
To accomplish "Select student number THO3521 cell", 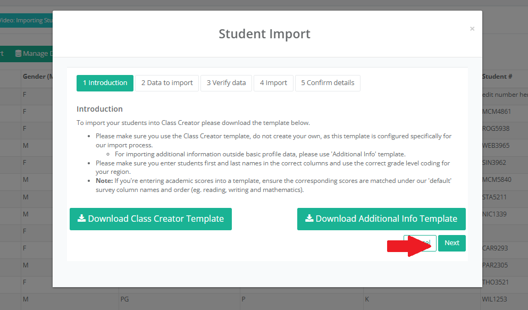I will click(x=496, y=282).
